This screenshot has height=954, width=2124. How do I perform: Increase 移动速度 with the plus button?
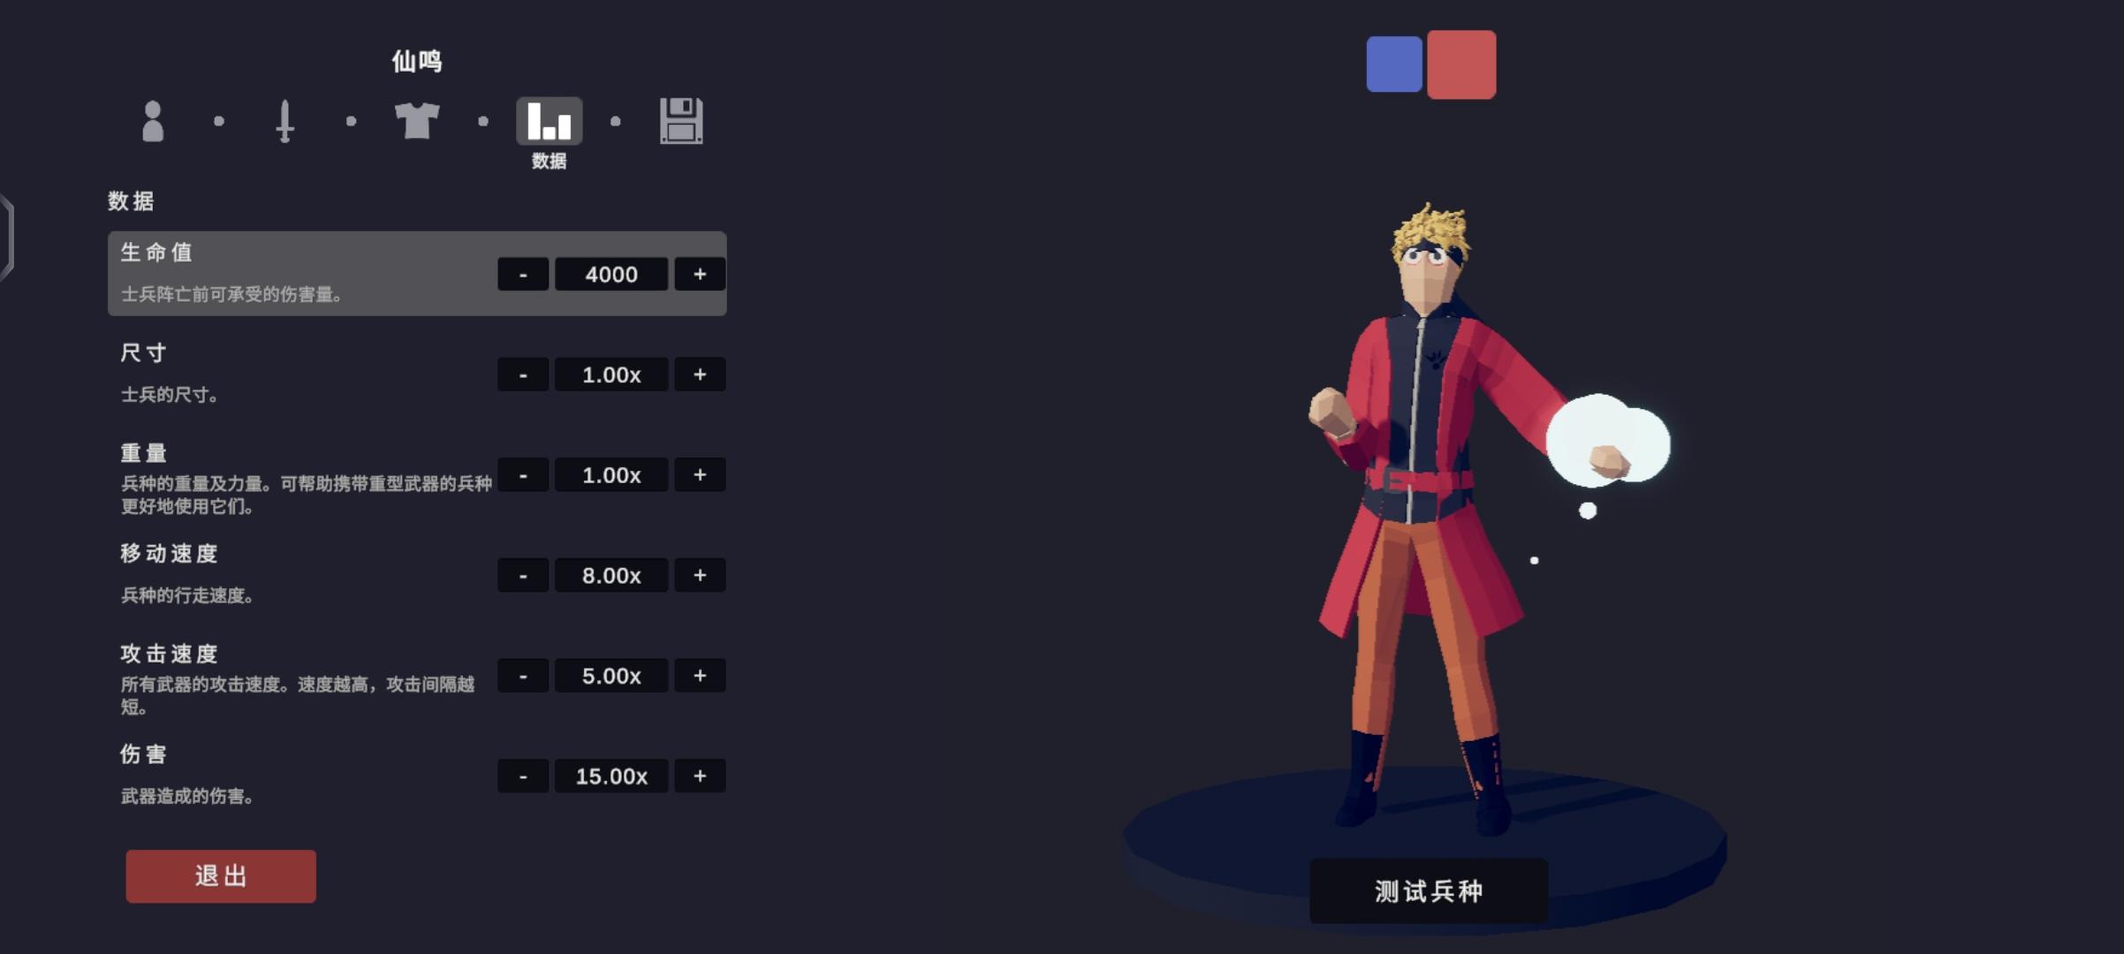click(x=700, y=575)
